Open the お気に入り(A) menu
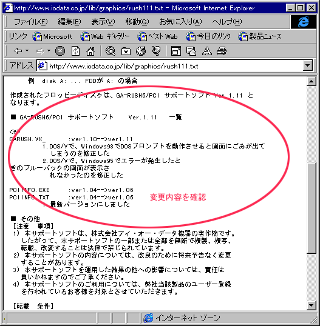This screenshot has height=326, width=320. point(180,22)
